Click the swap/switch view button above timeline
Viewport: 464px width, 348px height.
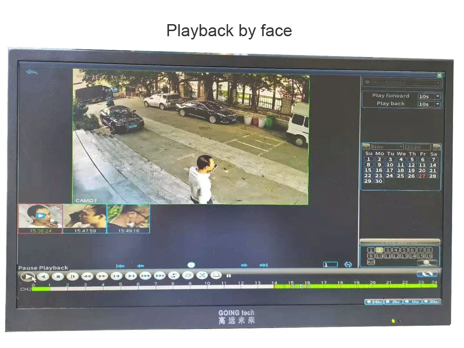[427, 274]
